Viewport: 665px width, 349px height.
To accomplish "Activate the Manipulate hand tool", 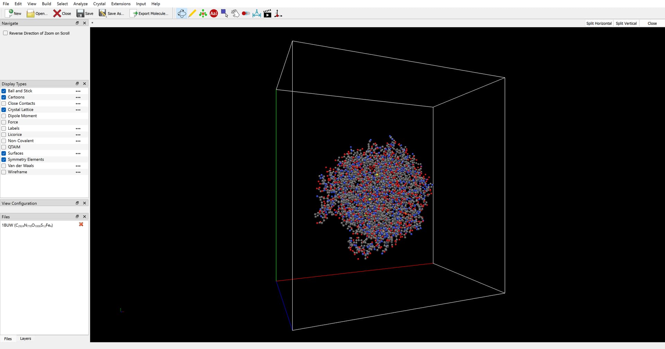I will [235, 13].
